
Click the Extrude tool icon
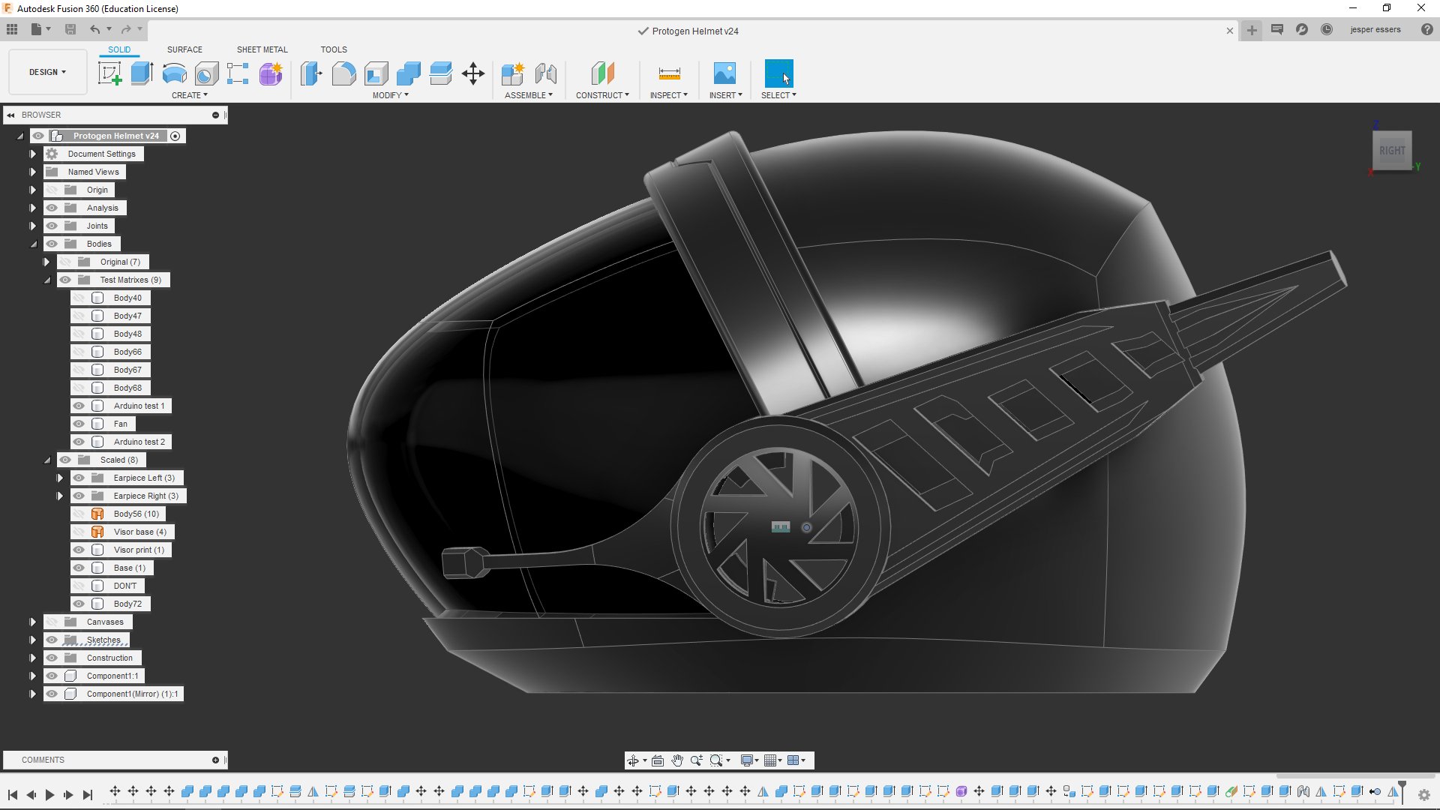pyautogui.click(x=142, y=73)
